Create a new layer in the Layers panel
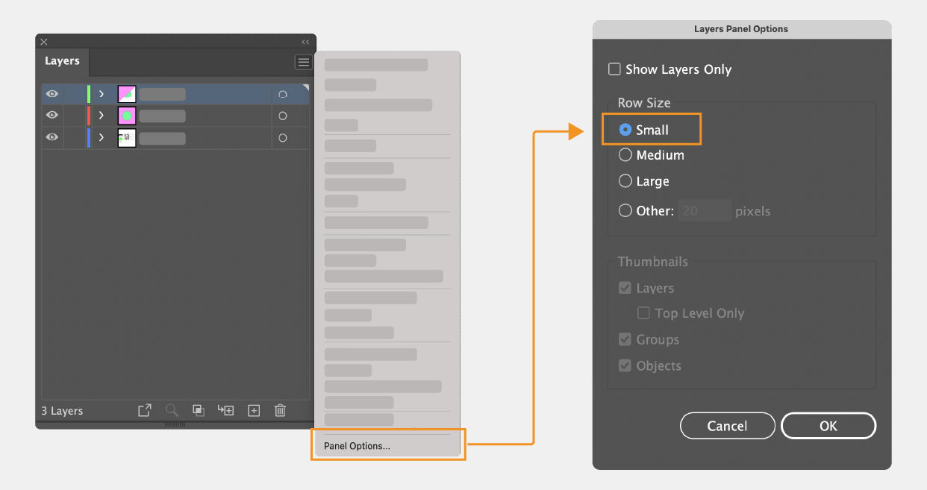Screen dimensions: 927x490 [253, 410]
